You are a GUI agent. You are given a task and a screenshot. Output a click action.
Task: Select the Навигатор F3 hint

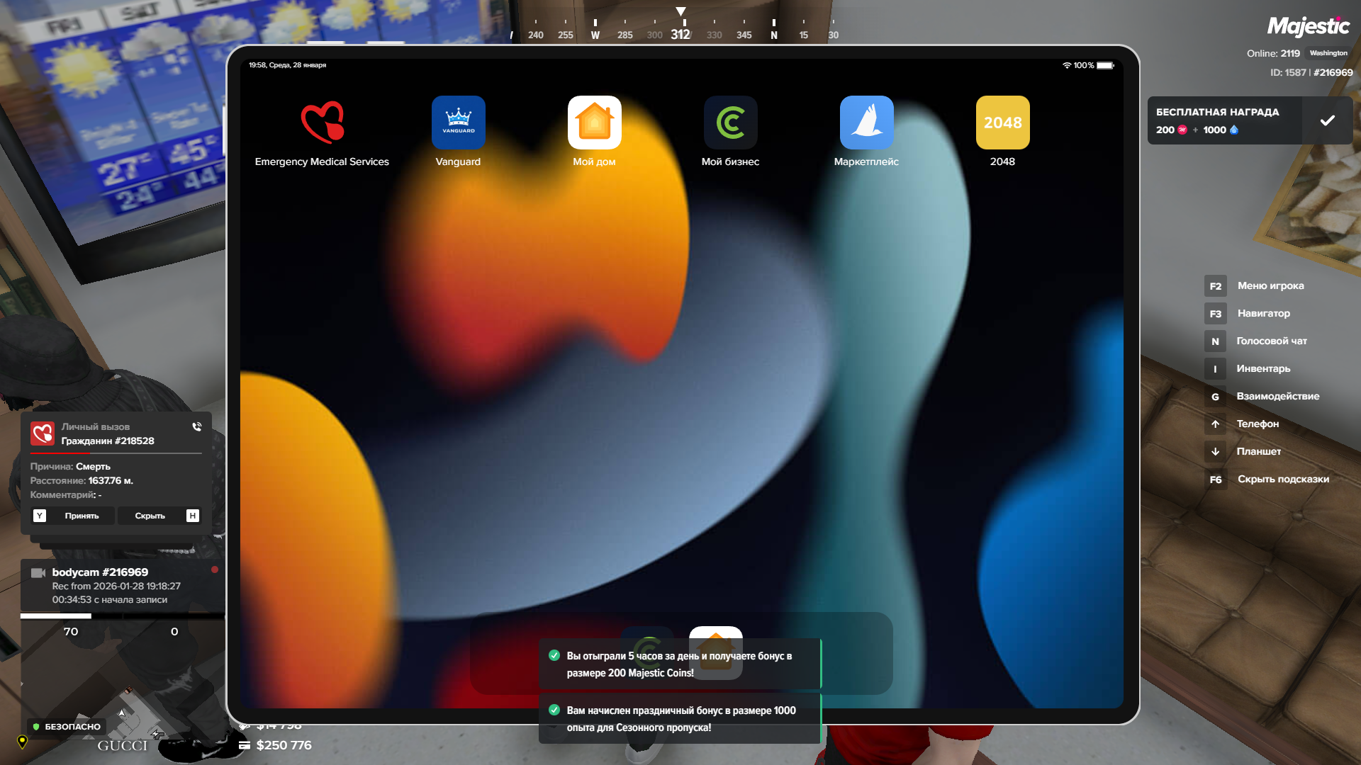pos(1262,314)
